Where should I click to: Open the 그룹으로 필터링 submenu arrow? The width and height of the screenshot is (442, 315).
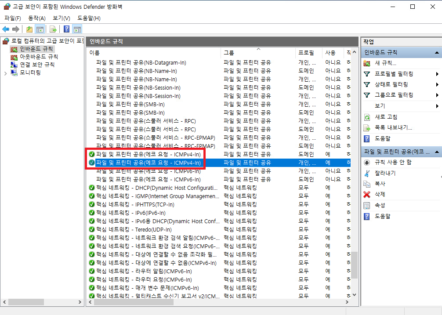[437, 95]
